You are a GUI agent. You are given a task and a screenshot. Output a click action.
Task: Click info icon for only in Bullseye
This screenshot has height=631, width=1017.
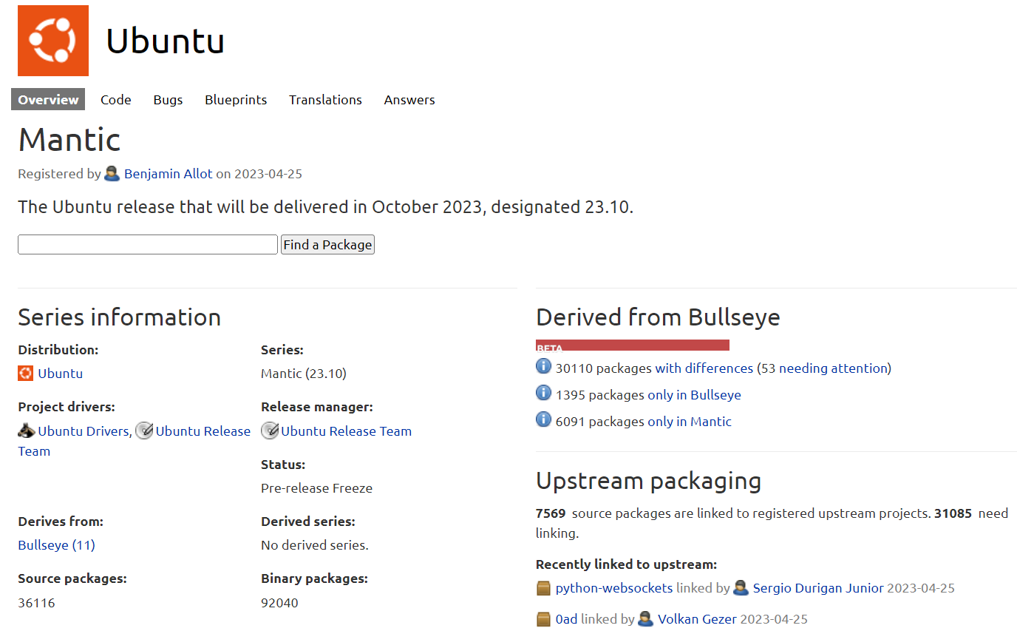(544, 394)
